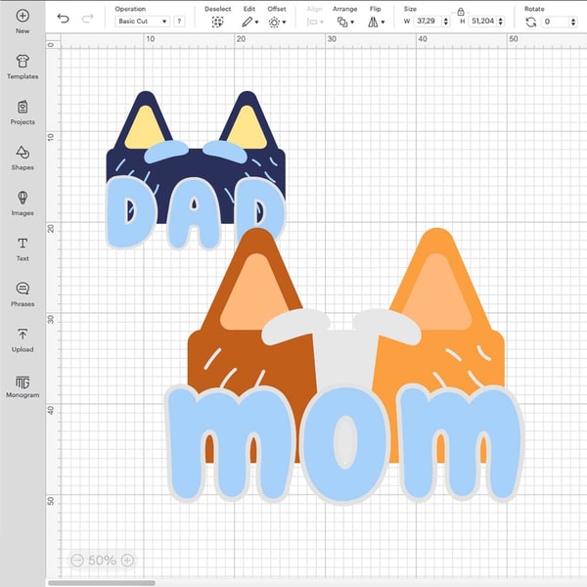Viewport: 587px width, 587px height.
Task: Open the Basic Cut operation dropdown
Action: pyautogui.click(x=142, y=22)
